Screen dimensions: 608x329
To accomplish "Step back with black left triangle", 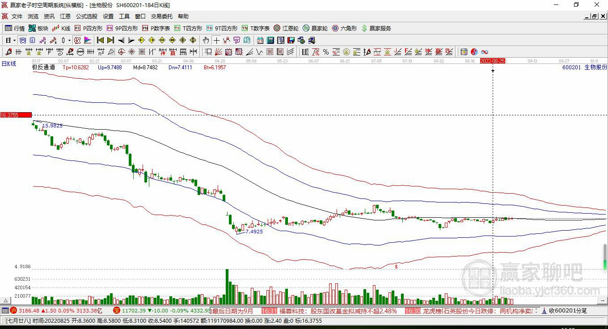I will point(121,40).
